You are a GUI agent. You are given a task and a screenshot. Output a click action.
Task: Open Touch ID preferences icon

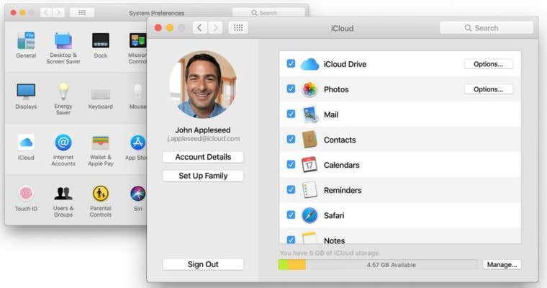(x=26, y=194)
